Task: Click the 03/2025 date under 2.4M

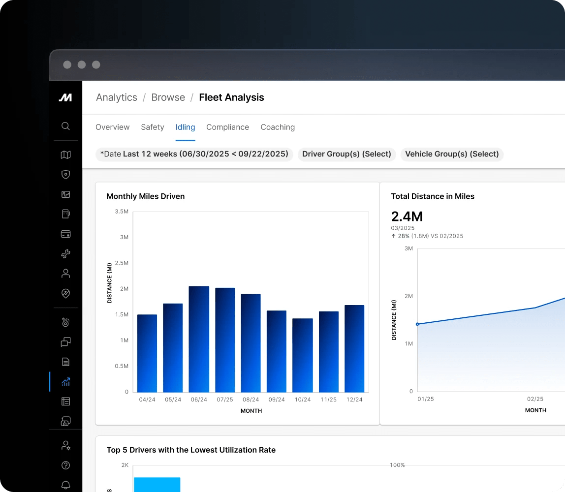Action: (403, 228)
